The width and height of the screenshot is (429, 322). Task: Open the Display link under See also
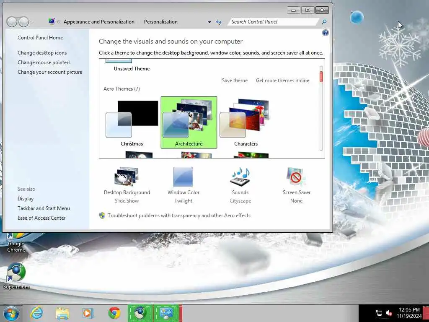pos(26,198)
